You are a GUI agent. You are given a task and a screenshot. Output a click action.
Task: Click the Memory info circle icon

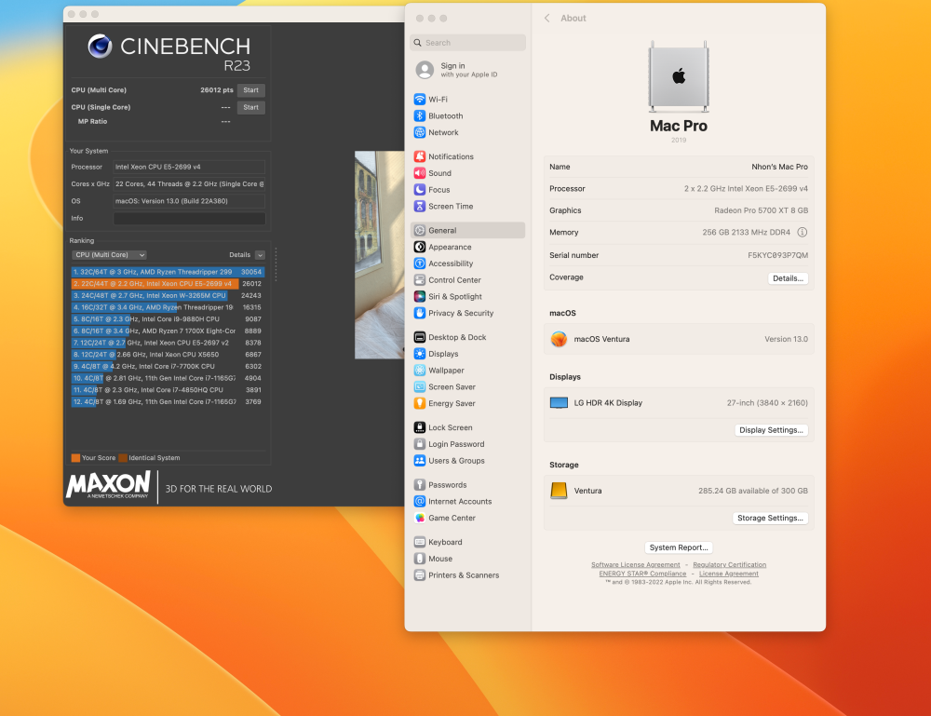[803, 232]
